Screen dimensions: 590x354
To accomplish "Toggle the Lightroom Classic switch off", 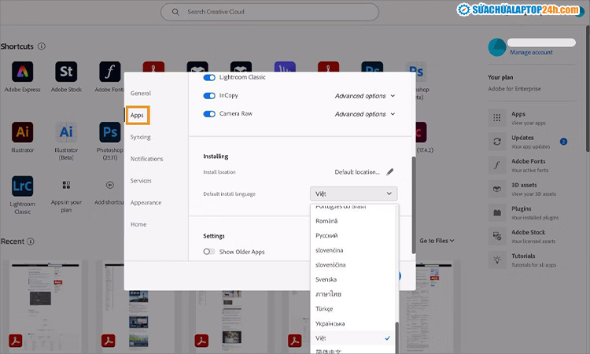I will coord(209,77).
